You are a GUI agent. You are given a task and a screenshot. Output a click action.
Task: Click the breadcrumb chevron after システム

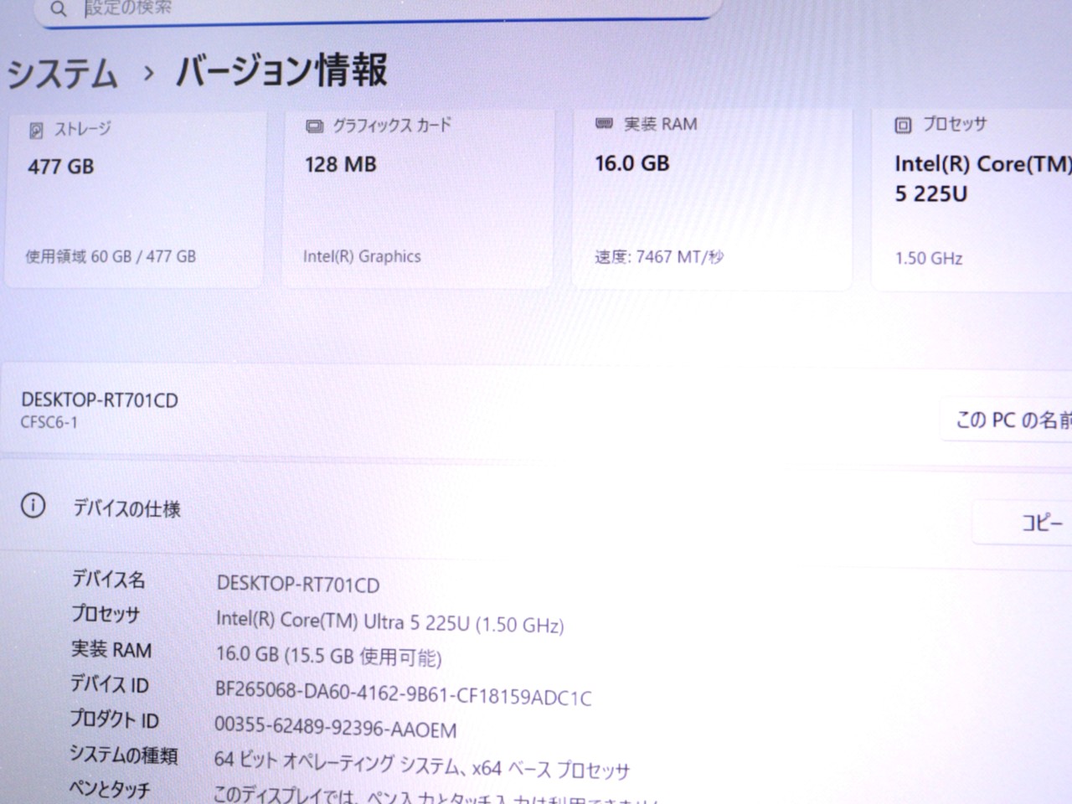coord(148,74)
